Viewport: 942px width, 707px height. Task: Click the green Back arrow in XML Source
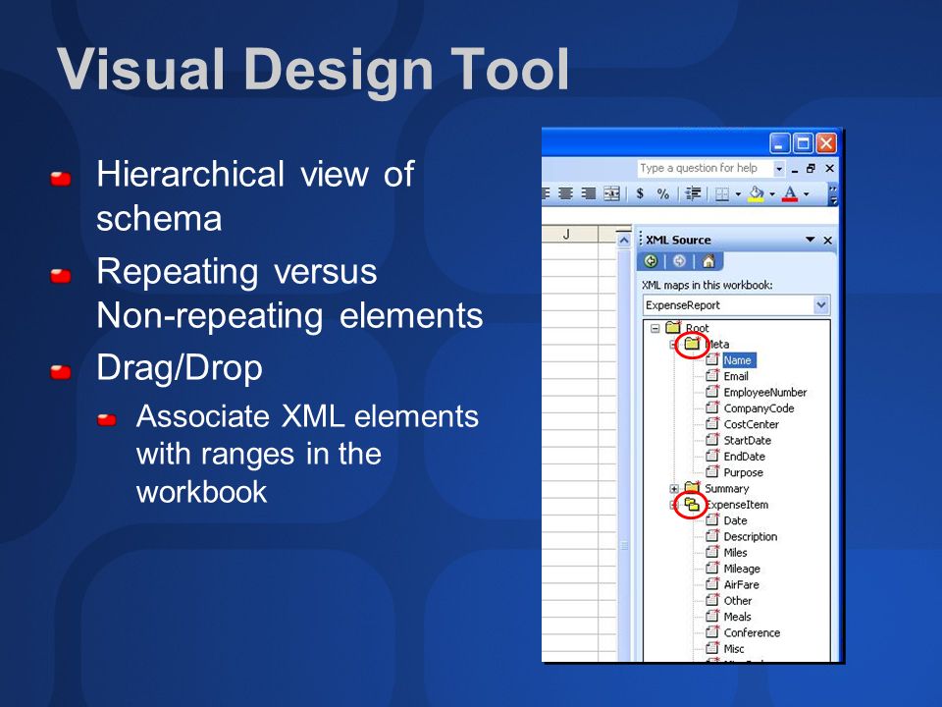click(651, 261)
